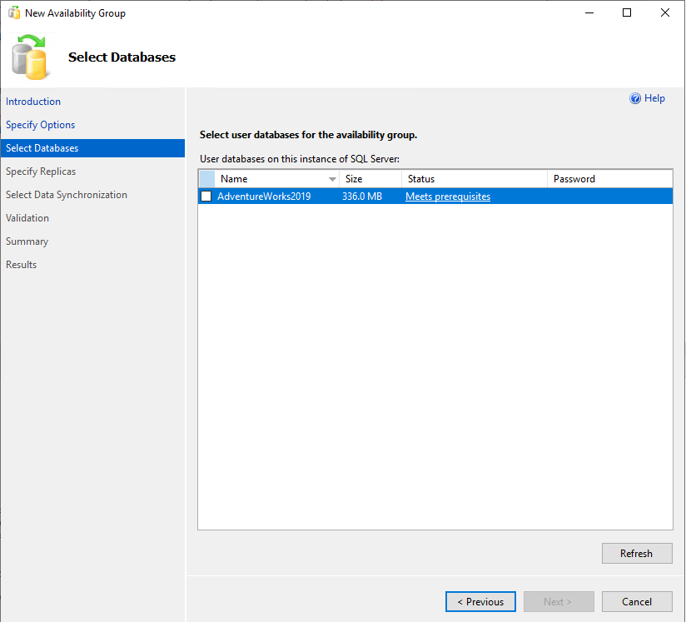Click the Password column header

tap(608, 179)
